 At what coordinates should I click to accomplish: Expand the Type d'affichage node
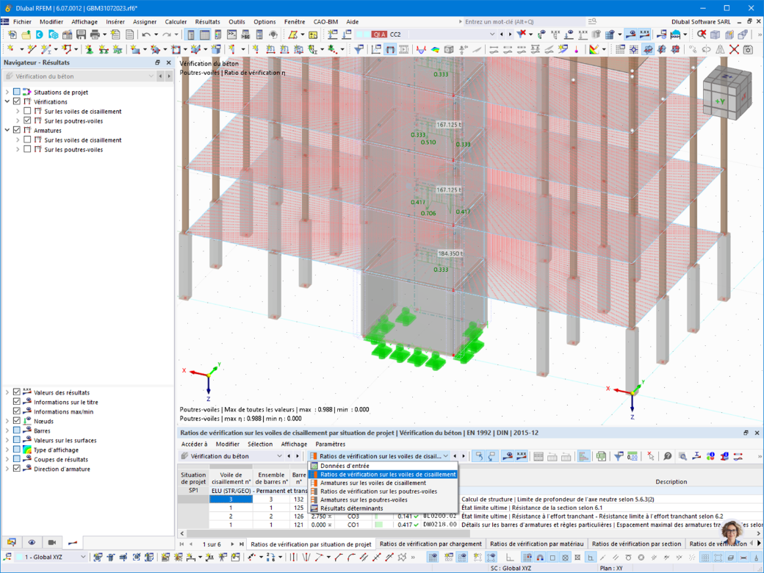point(7,450)
